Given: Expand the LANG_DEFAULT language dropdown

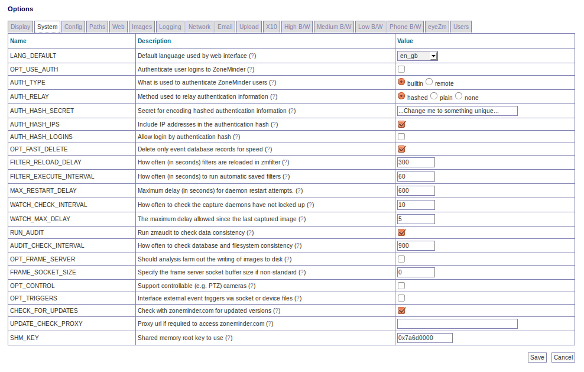Looking at the screenshot, I should coord(417,56).
